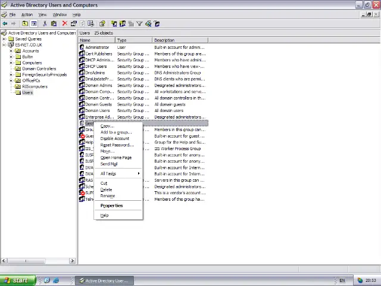
Task: Click tree pane scroll left arrow
Action: click(x=4, y=261)
